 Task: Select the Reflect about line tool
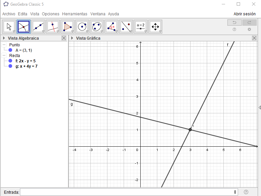[126, 27]
